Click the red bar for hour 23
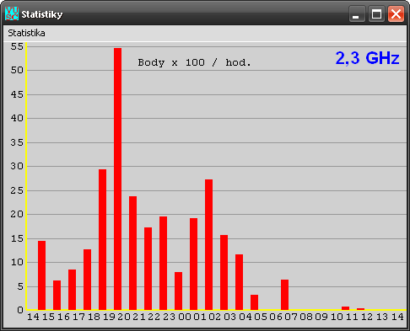The width and height of the screenshot is (410, 331). tap(178, 291)
